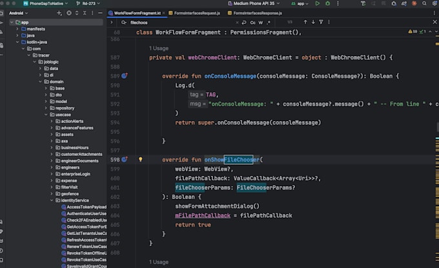This screenshot has height=268, width=439.
Task: Go to next search occurrence arrow
Action: click(x=313, y=22)
